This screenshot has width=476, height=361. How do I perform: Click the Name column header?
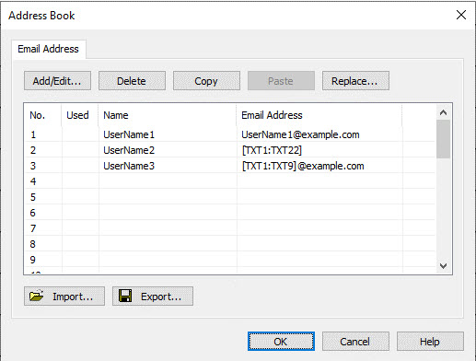pos(168,115)
